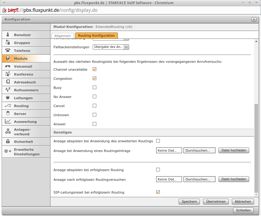
Task: Open Adressbuch via its book icon
Action: pyautogui.click(x=8, y=82)
